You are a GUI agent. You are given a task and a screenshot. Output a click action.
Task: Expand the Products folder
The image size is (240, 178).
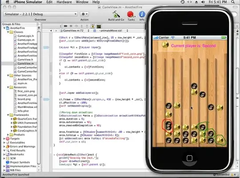click(8, 135)
